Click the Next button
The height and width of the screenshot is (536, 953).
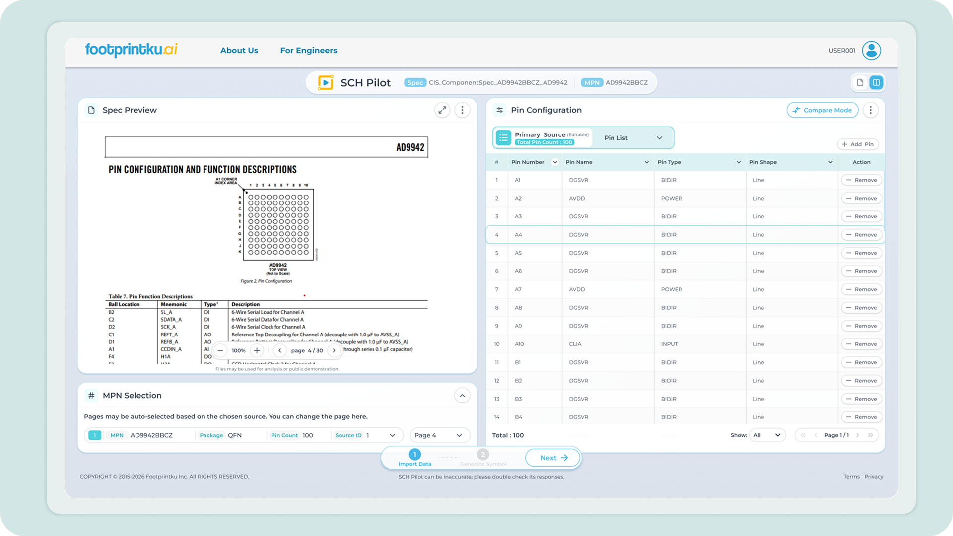(x=553, y=458)
